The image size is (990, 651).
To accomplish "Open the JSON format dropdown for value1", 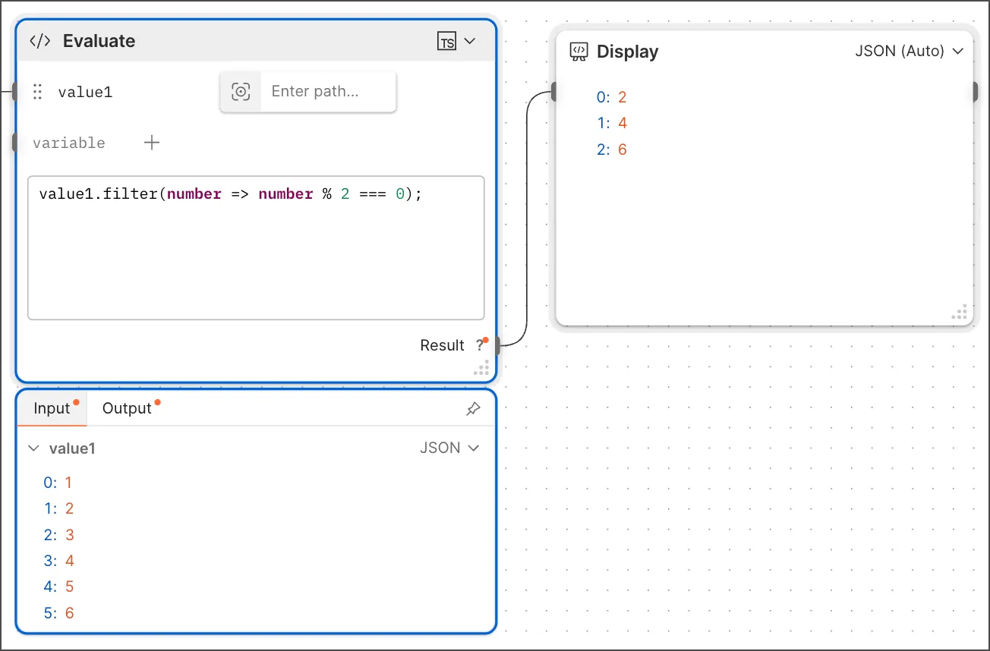I will click(449, 448).
